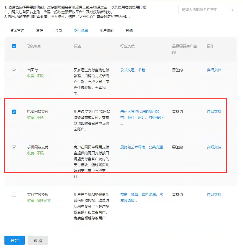This screenshot has height=248, width=243.
Task: Open 详细文档 link for 电脑网站支付
Action: tap(214, 112)
